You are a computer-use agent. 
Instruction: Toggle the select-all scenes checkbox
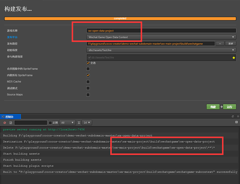[88, 63]
